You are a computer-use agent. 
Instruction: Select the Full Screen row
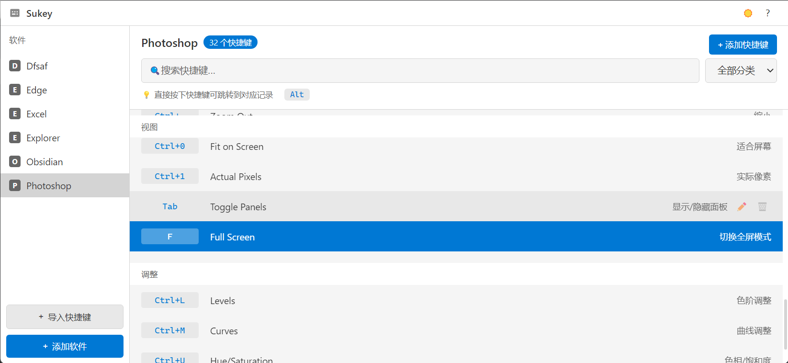pos(456,237)
